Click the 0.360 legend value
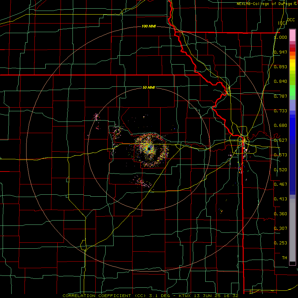 280,214
